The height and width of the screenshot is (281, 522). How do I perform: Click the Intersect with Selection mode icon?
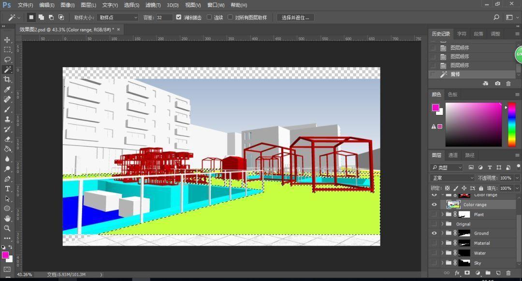(x=61, y=17)
